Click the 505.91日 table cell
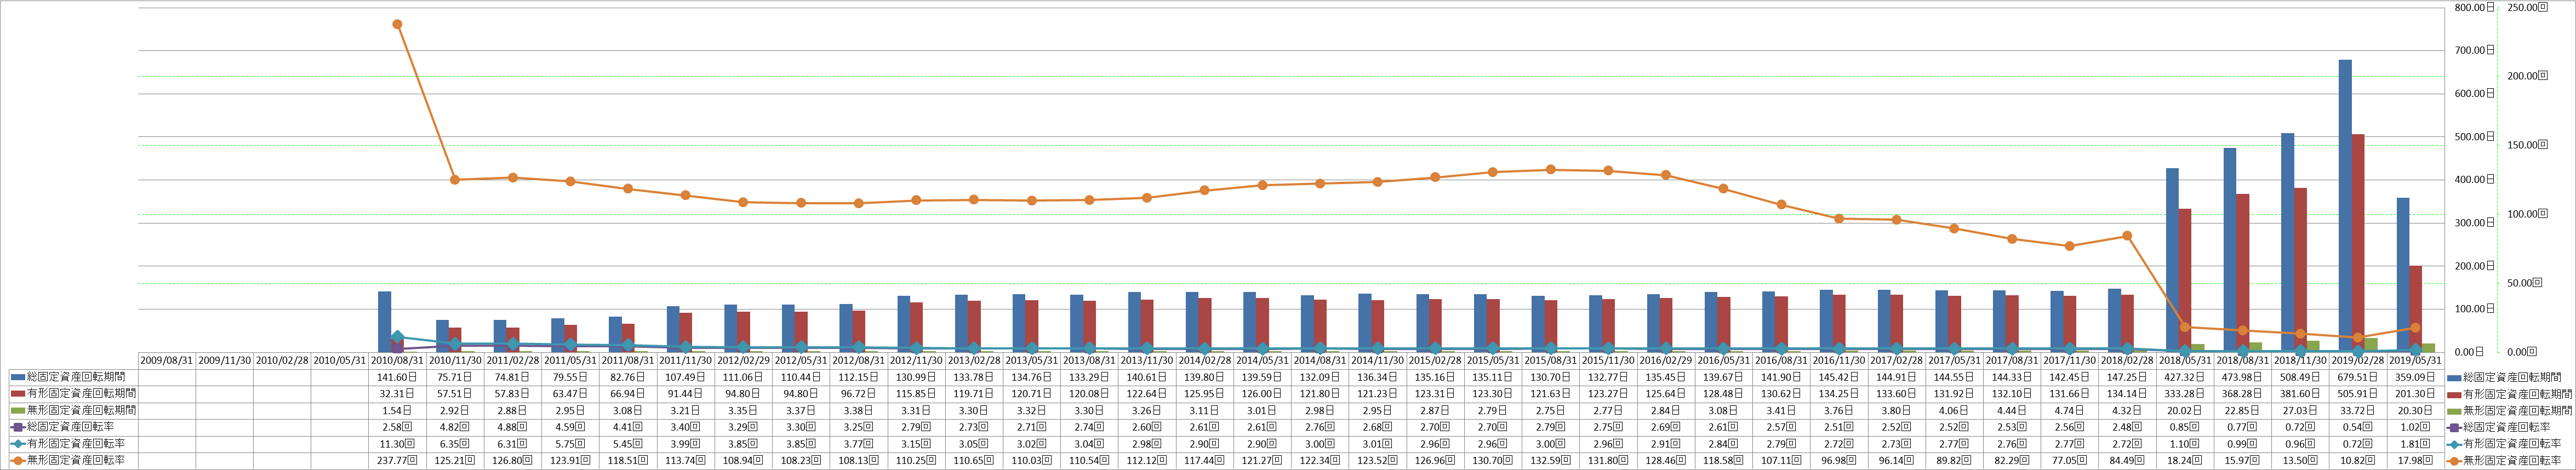Screen dimensions: 2576x470 coord(2358,394)
